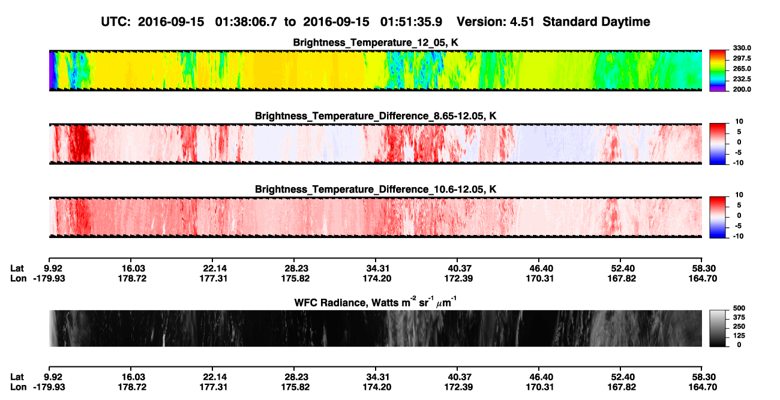Click the 125 label on radiance colorbar
The image size is (780, 400).
tap(739, 336)
